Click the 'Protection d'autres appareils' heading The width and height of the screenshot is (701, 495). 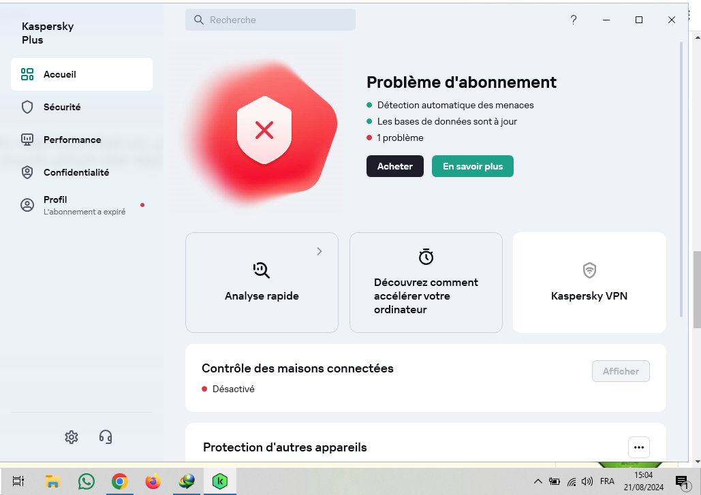tap(285, 447)
